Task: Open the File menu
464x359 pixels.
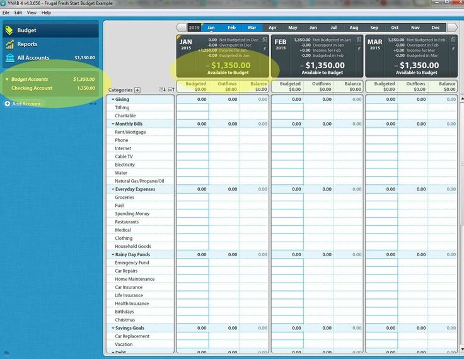Action: pyautogui.click(x=6, y=13)
